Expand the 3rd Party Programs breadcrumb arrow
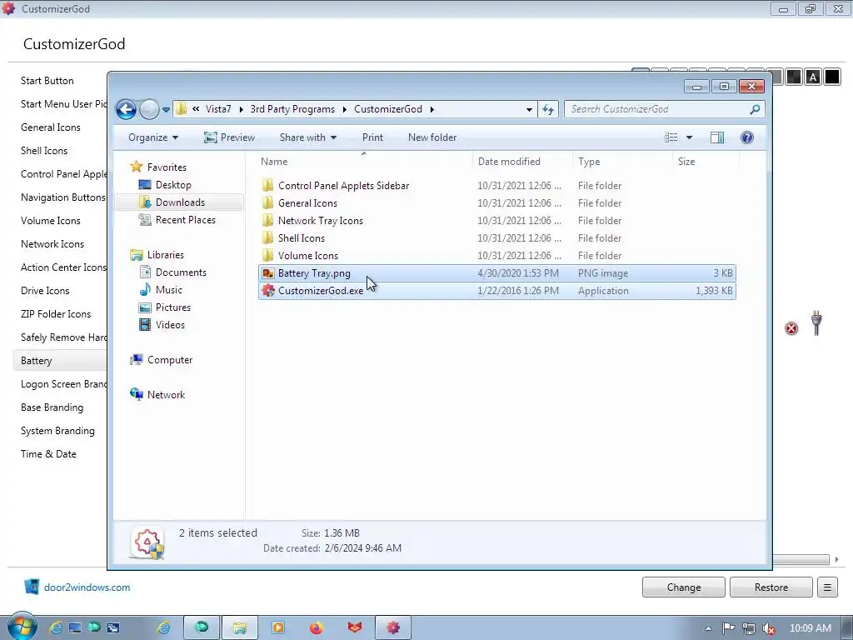Image resolution: width=853 pixels, height=640 pixels. [344, 109]
